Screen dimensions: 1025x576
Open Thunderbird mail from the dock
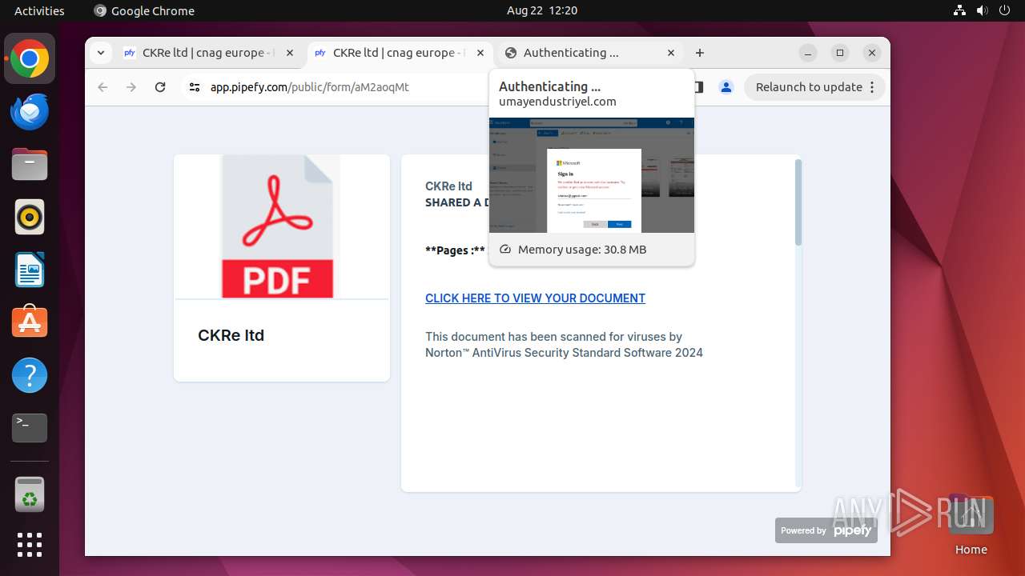coord(30,112)
